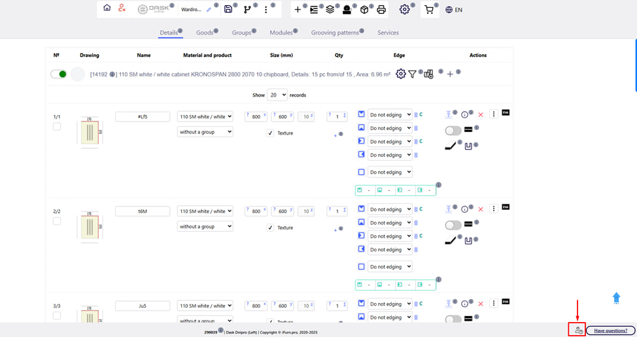
Task: Click the blue scroll-to-top arrow
Action: point(616,298)
